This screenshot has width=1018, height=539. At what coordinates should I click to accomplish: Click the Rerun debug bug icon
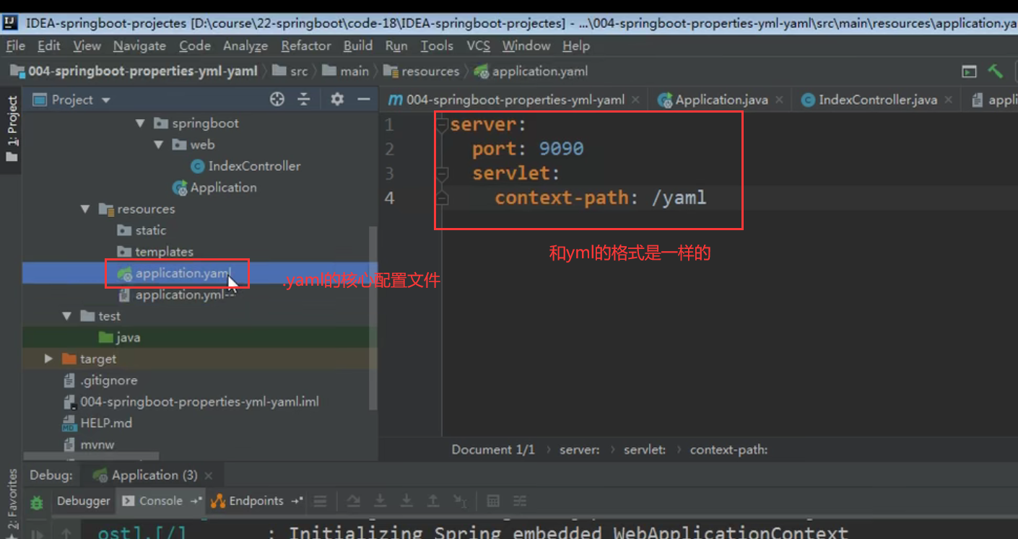(37, 501)
